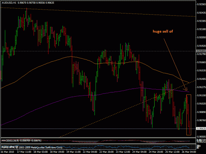206x154 pixels.
Task: Click the current price tag 0.90635
Action: click(201, 128)
